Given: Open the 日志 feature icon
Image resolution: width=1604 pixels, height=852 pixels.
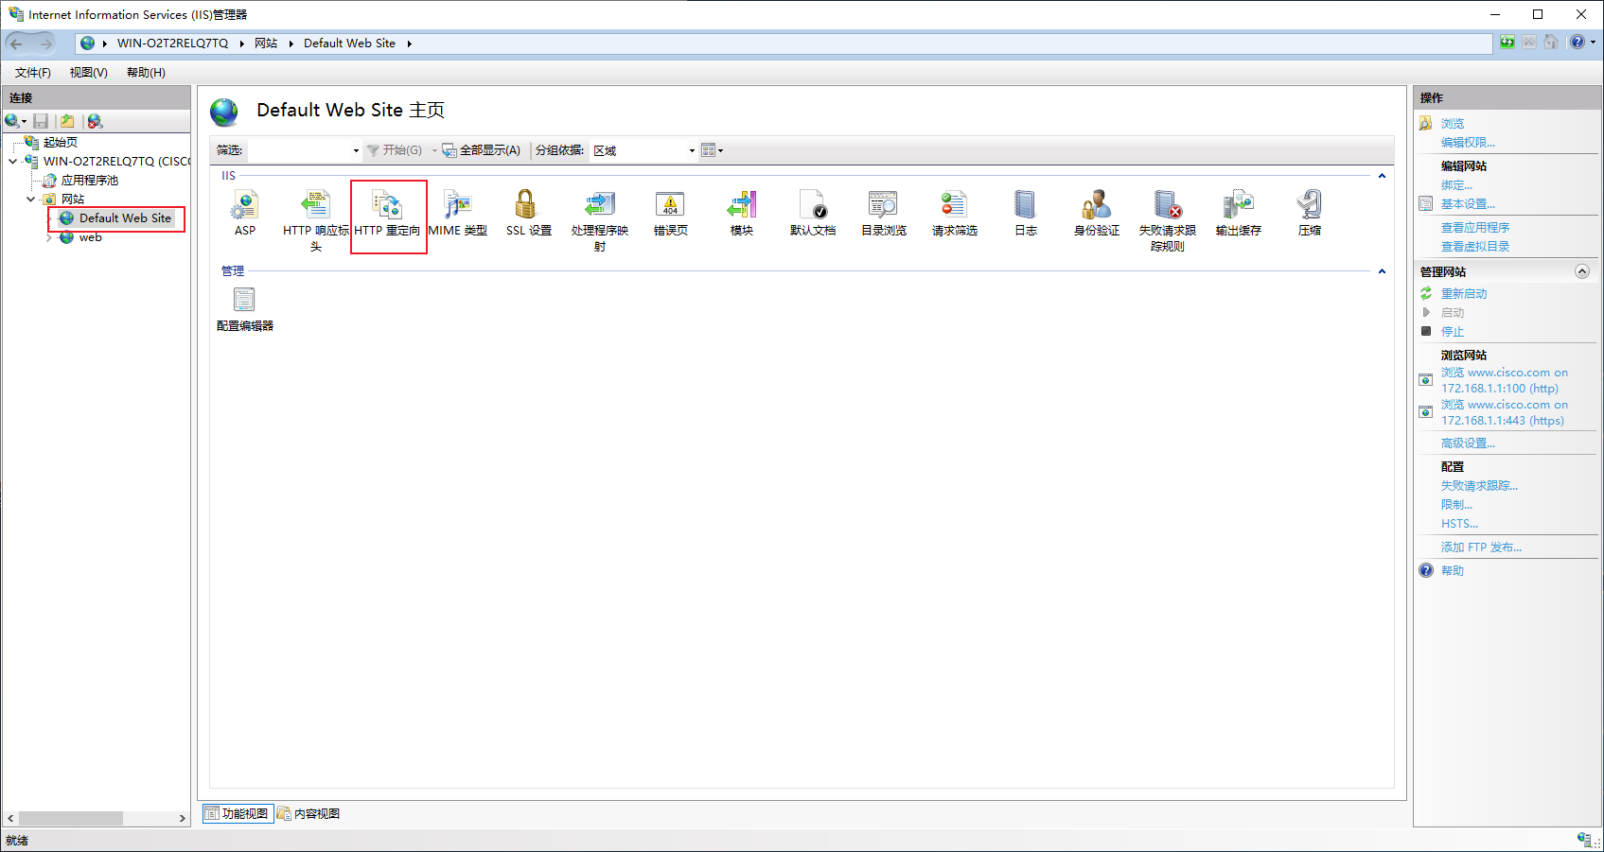Looking at the screenshot, I should tap(1025, 204).
